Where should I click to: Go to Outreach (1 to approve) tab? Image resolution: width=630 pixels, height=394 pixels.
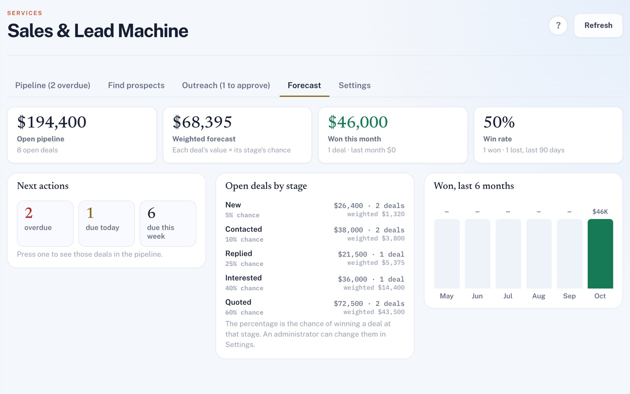point(226,85)
